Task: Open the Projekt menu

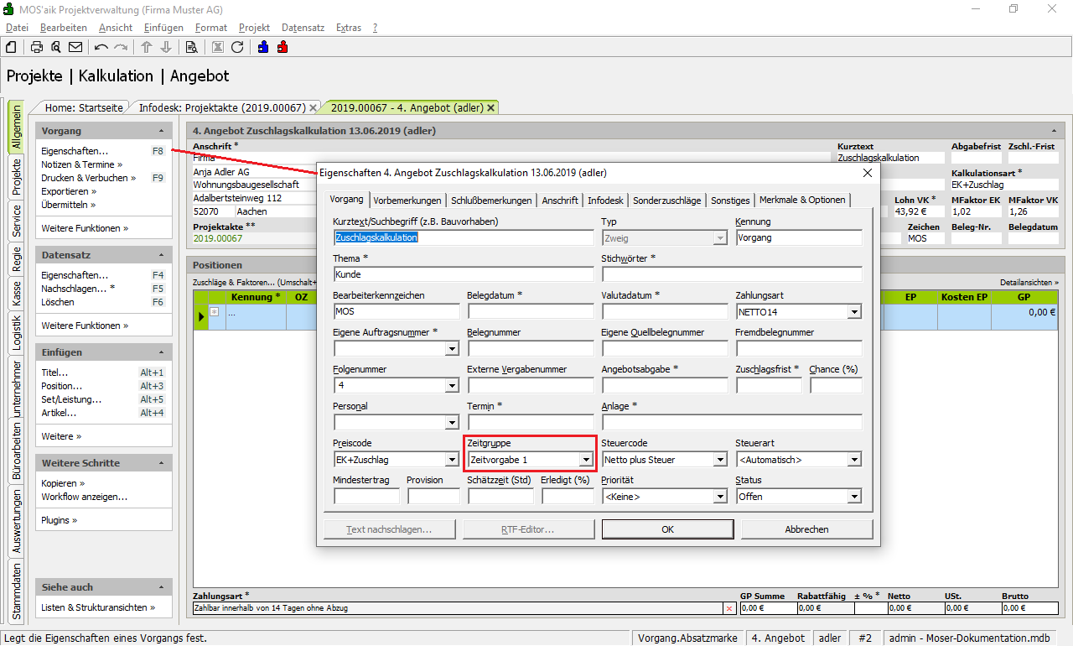Action: coord(254,28)
